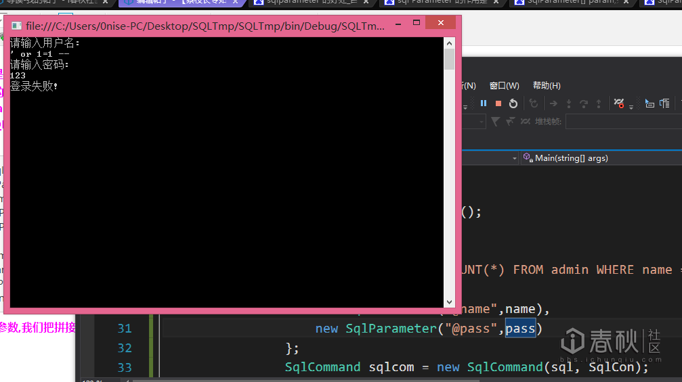Click SqlParameter type name on line 31
This screenshot has width=682, height=382.
[x=391, y=329]
